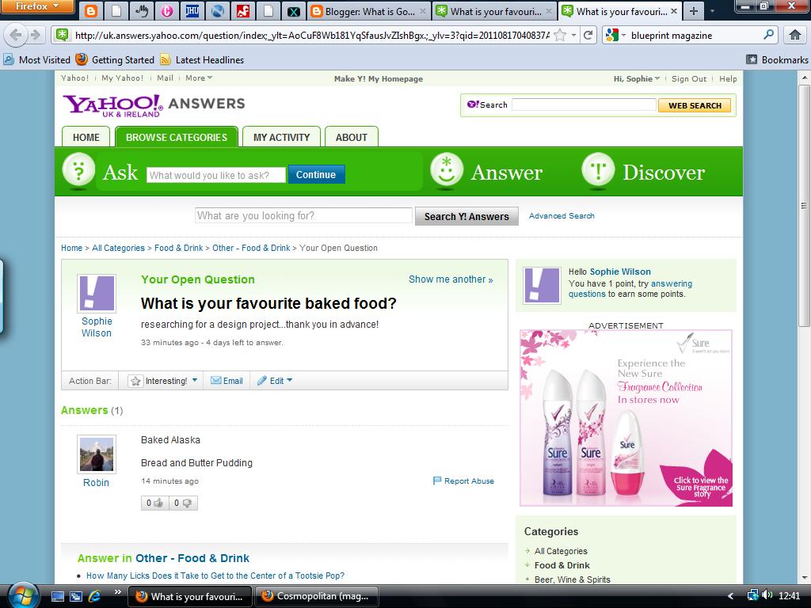Go back one page
The width and height of the screenshot is (811, 608).
click(x=16, y=35)
